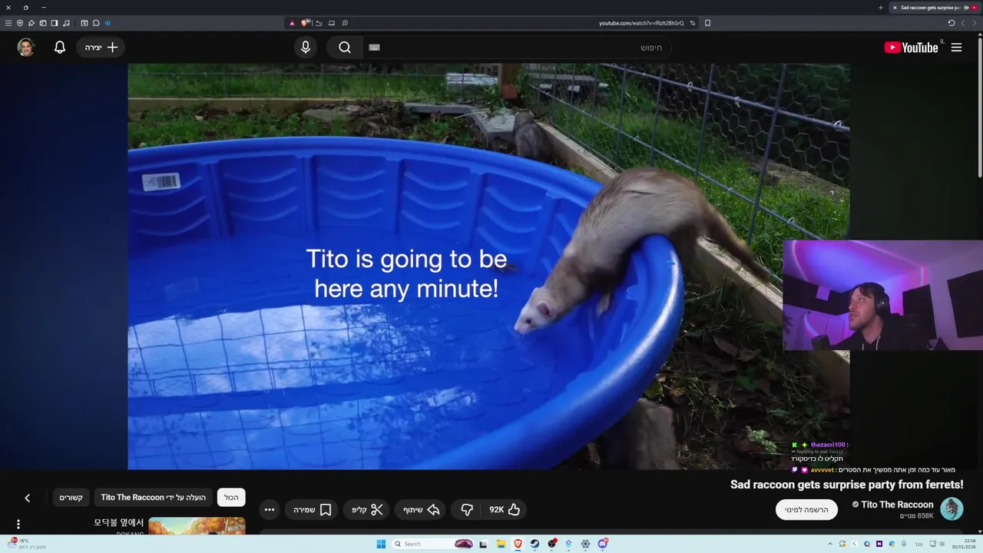983x553 pixels.
Task: Open site settings icon beside the URL
Action: coord(693,23)
